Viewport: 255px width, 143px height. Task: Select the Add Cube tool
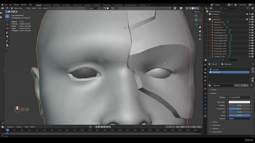coord(7,50)
